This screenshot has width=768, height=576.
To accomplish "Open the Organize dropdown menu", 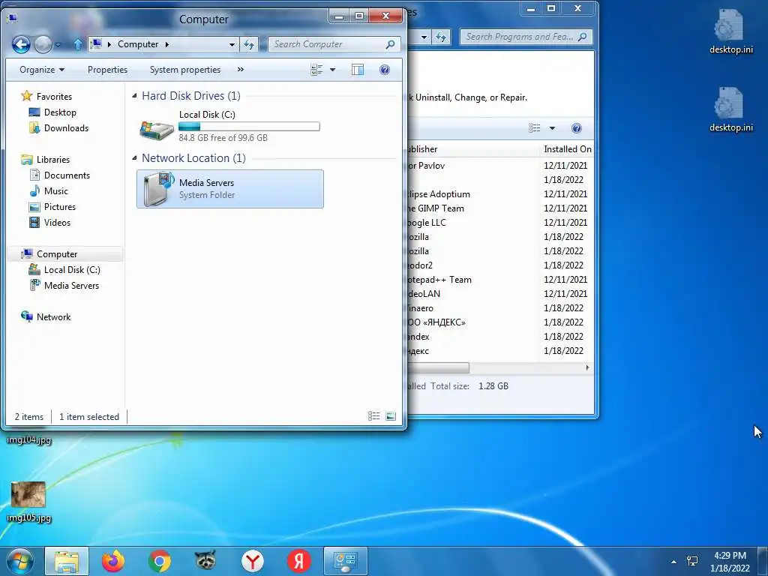I will pyautogui.click(x=42, y=70).
